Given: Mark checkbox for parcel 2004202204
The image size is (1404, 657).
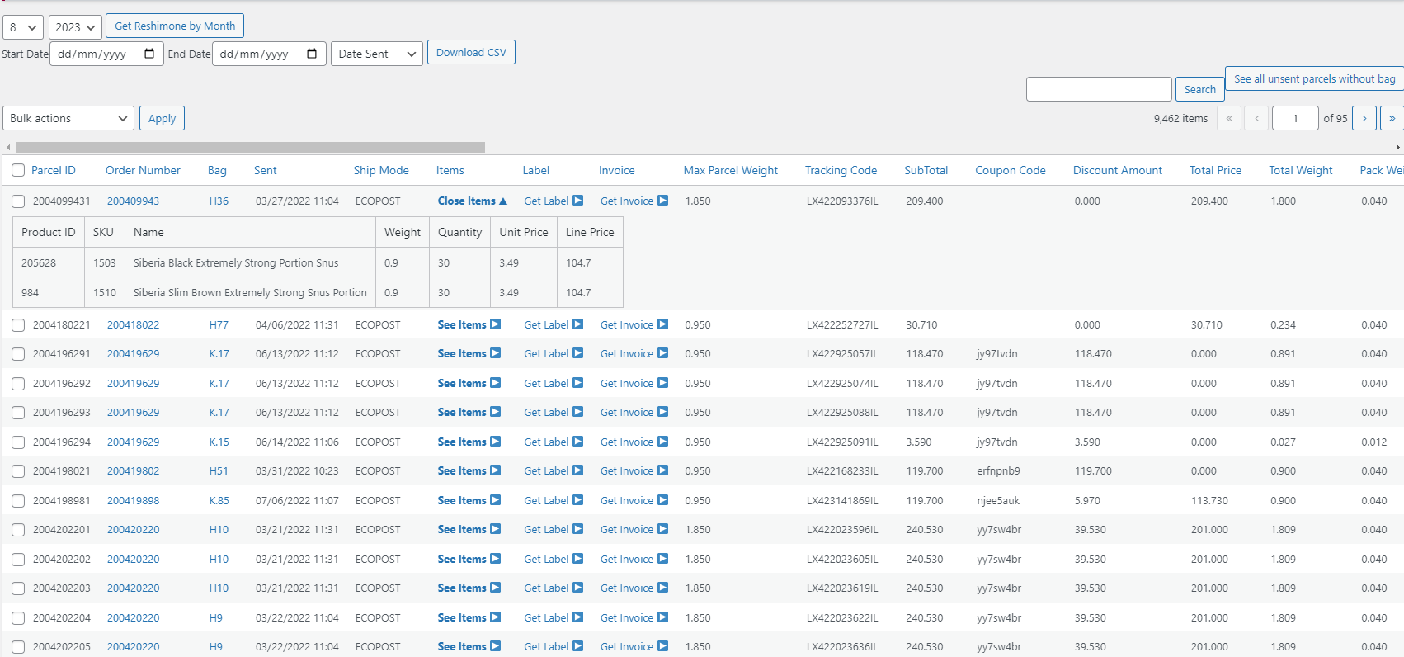Looking at the screenshot, I should click(x=18, y=618).
